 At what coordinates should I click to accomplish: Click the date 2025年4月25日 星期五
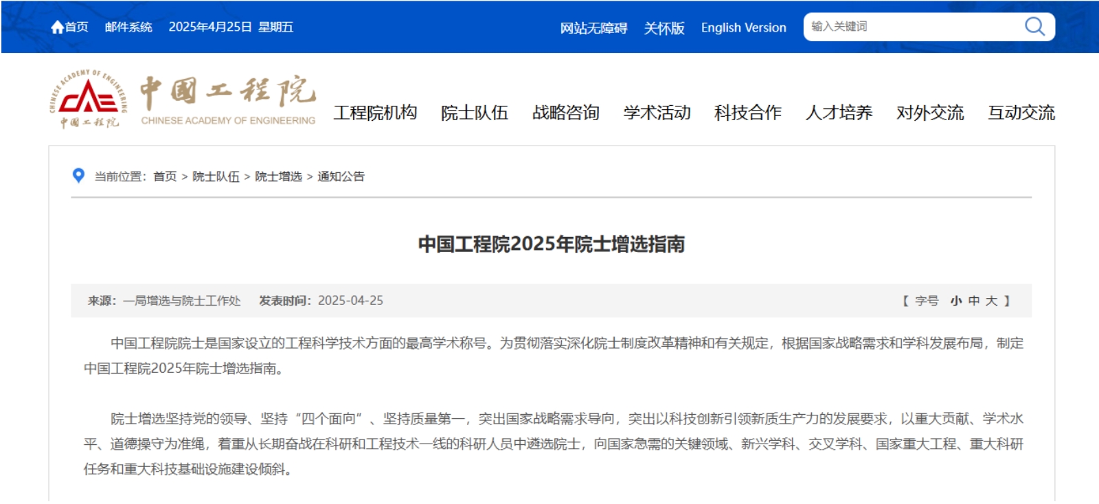pos(231,27)
